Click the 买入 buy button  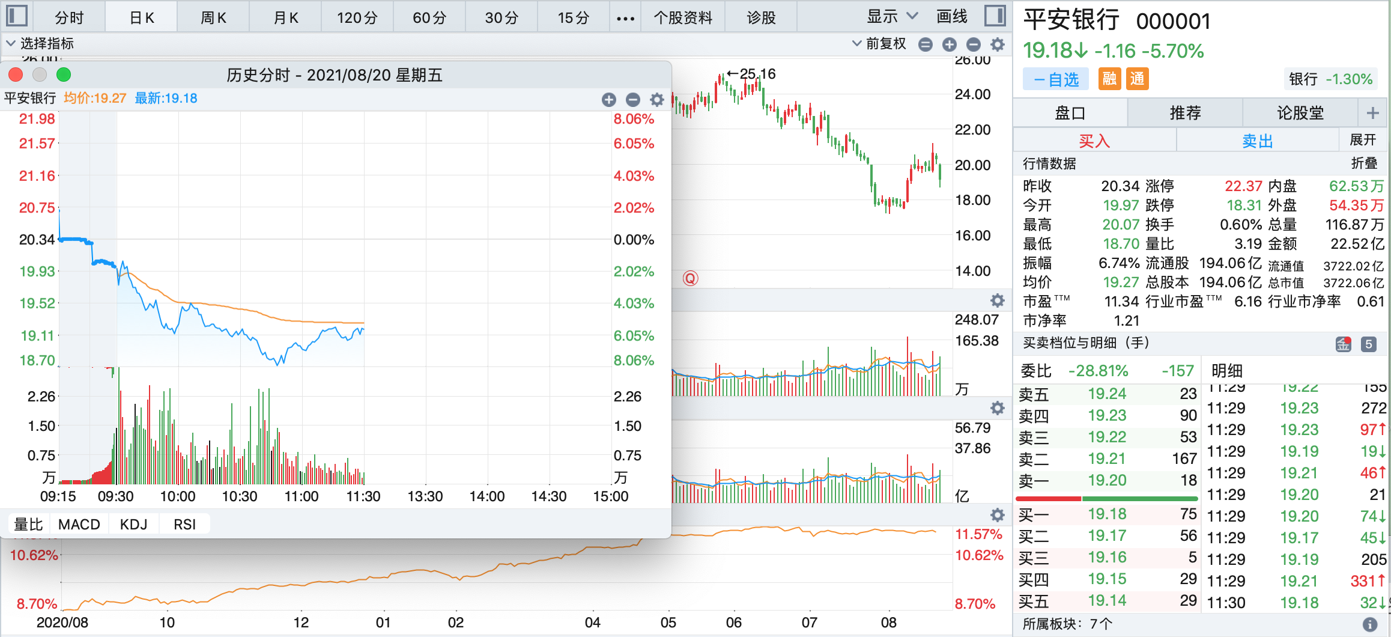coord(1094,141)
